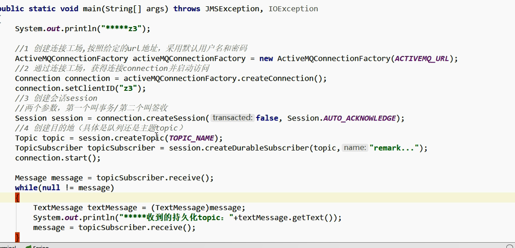Click the closing brace of the while loop
This screenshot has width=515, height=248.
coord(17,237)
